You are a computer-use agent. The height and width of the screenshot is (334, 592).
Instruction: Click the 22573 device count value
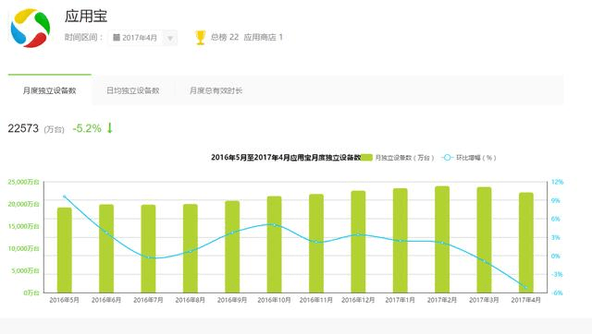23,128
